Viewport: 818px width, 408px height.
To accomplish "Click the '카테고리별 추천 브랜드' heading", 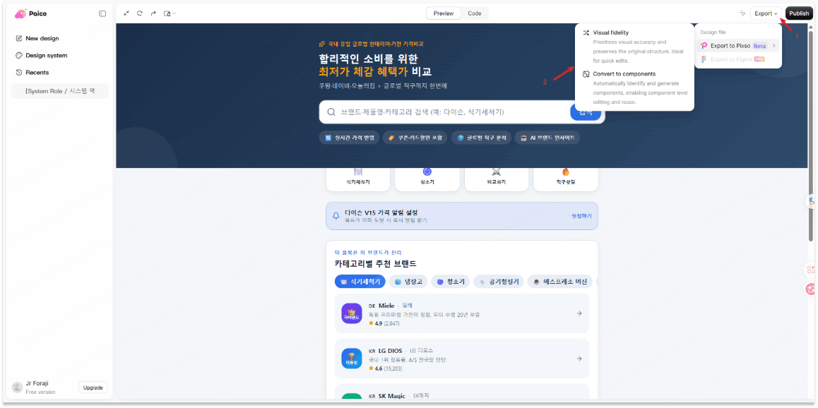I will coord(376,264).
